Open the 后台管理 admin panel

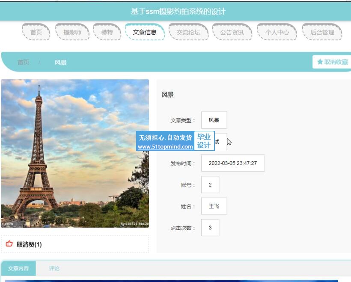(322, 32)
